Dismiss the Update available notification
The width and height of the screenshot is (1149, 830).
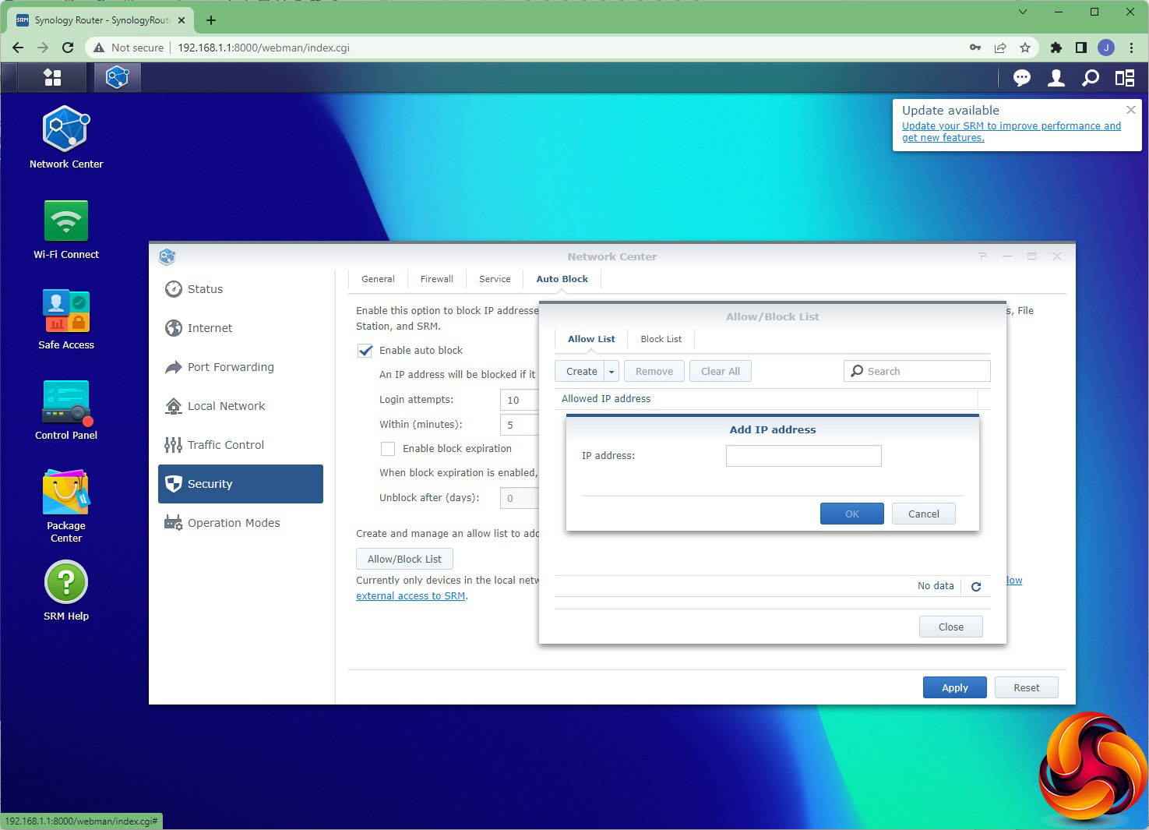(x=1130, y=110)
